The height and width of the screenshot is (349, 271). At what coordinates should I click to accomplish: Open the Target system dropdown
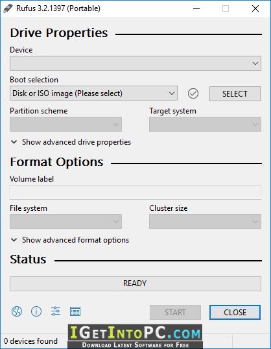[205, 124]
